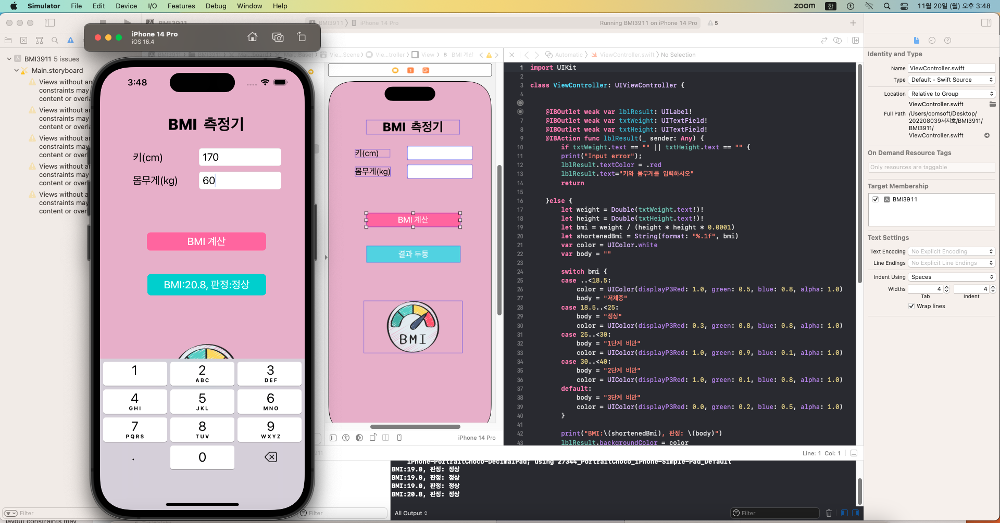Viewport: 1000px width, 523px height.
Task: Select the Quick Help inspector icon
Action: tap(947, 40)
